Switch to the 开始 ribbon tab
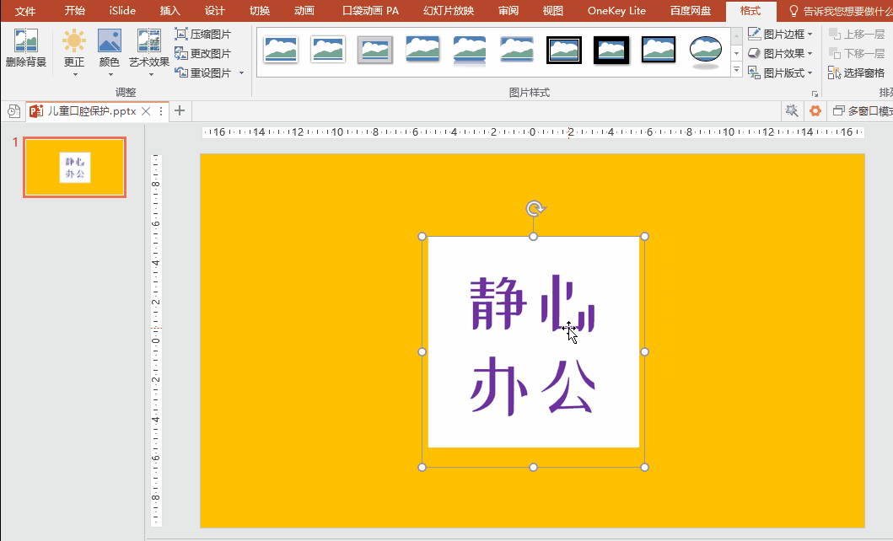Image resolution: width=893 pixels, height=541 pixels. click(74, 11)
